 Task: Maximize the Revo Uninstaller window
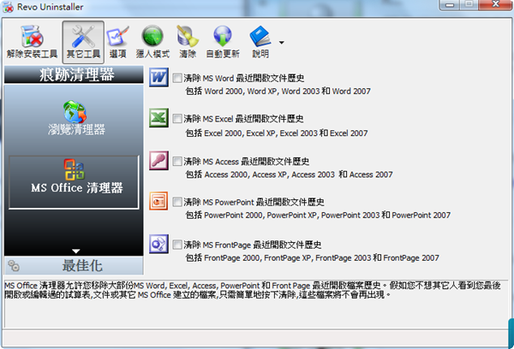[x=469, y=4]
